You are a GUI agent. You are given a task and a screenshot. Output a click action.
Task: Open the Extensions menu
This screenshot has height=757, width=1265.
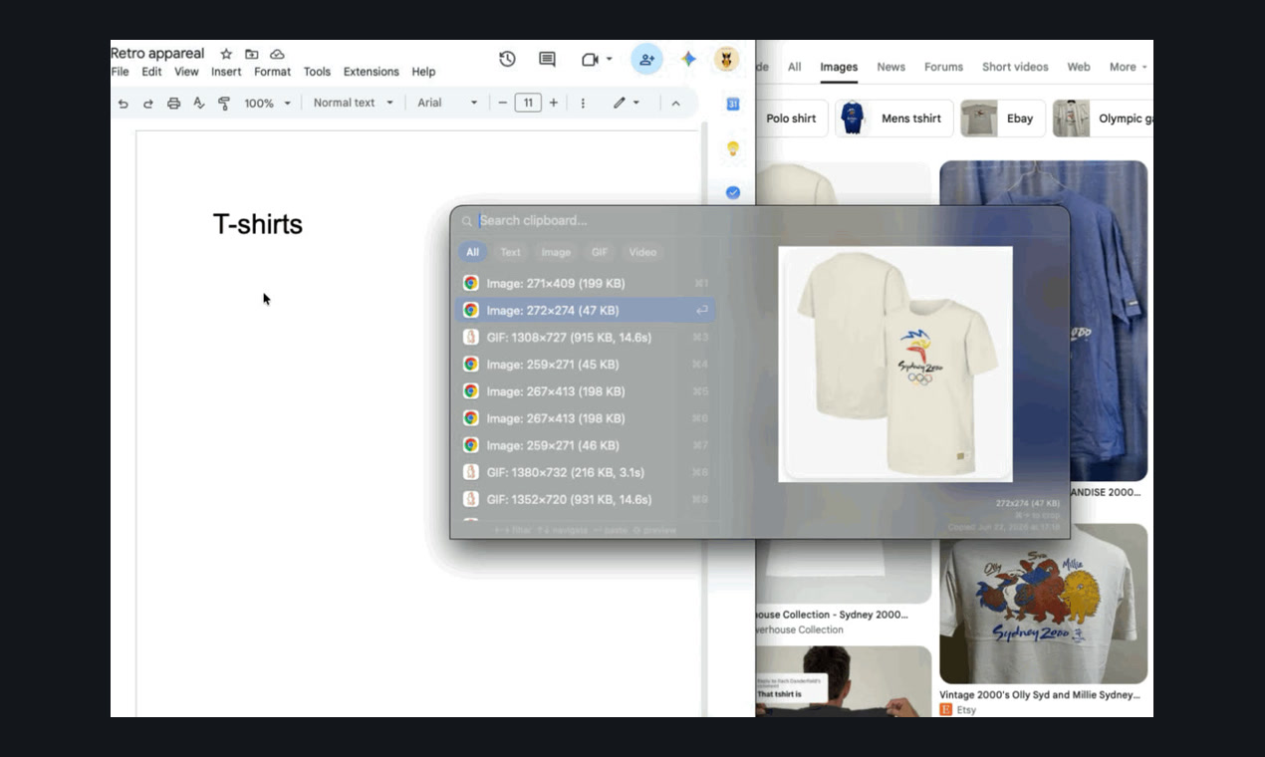[x=372, y=72]
